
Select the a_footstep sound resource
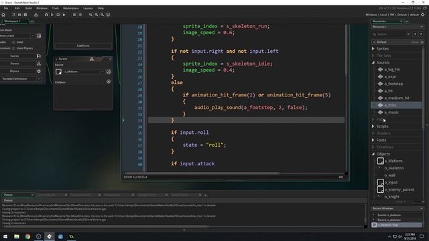393,84
